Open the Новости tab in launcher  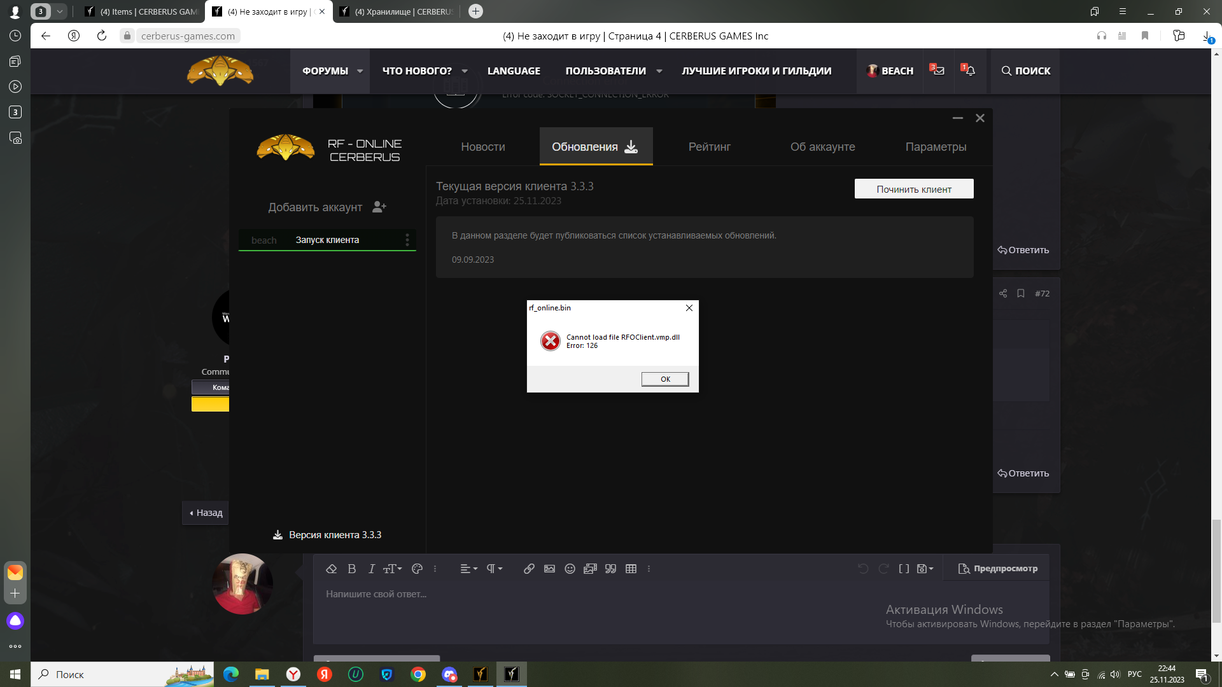pos(483,147)
